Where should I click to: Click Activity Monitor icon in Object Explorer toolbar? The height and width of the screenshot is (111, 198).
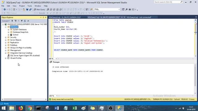pyautogui.click(x=28, y=21)
